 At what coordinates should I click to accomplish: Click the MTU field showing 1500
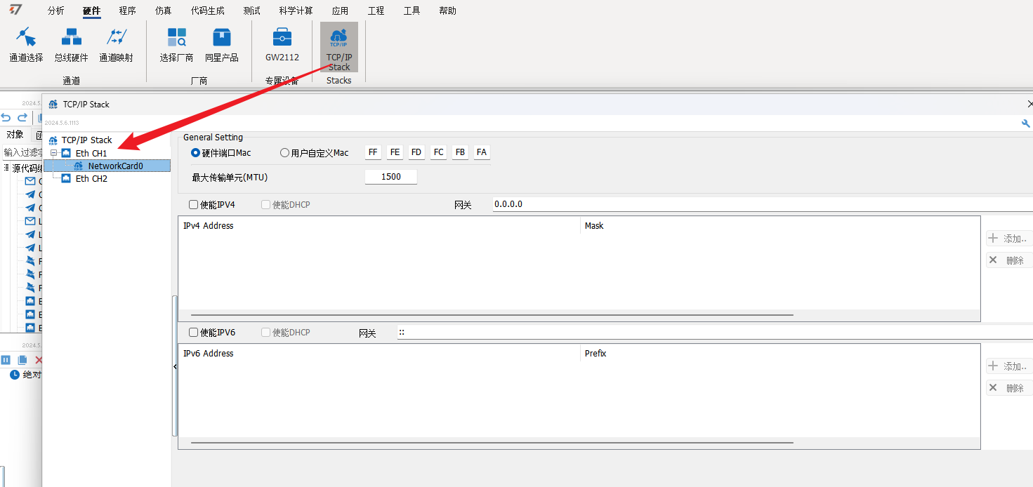[391, 177]
